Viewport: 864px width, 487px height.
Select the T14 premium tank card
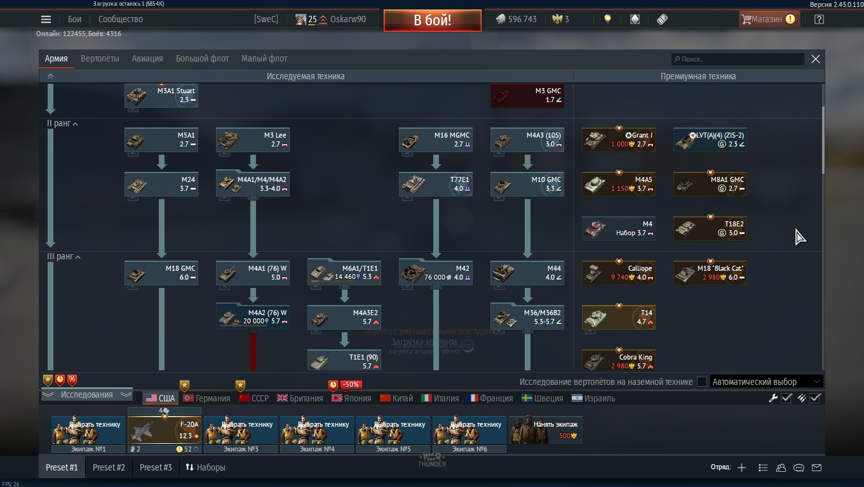coord(619,318)
